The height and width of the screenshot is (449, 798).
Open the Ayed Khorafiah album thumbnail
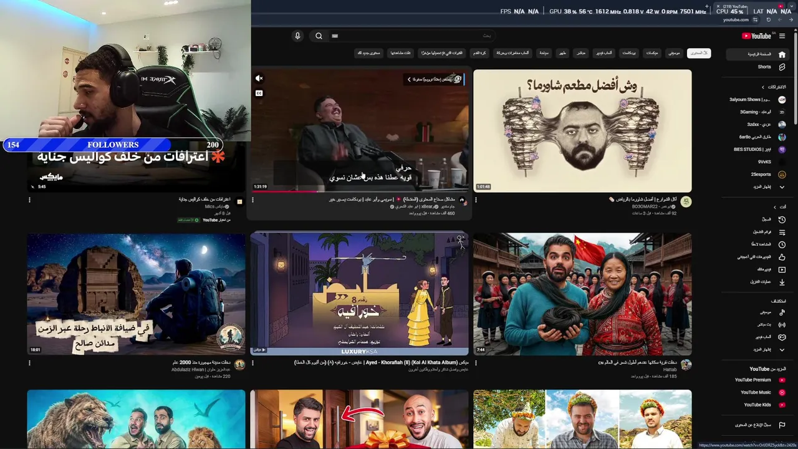359,294
